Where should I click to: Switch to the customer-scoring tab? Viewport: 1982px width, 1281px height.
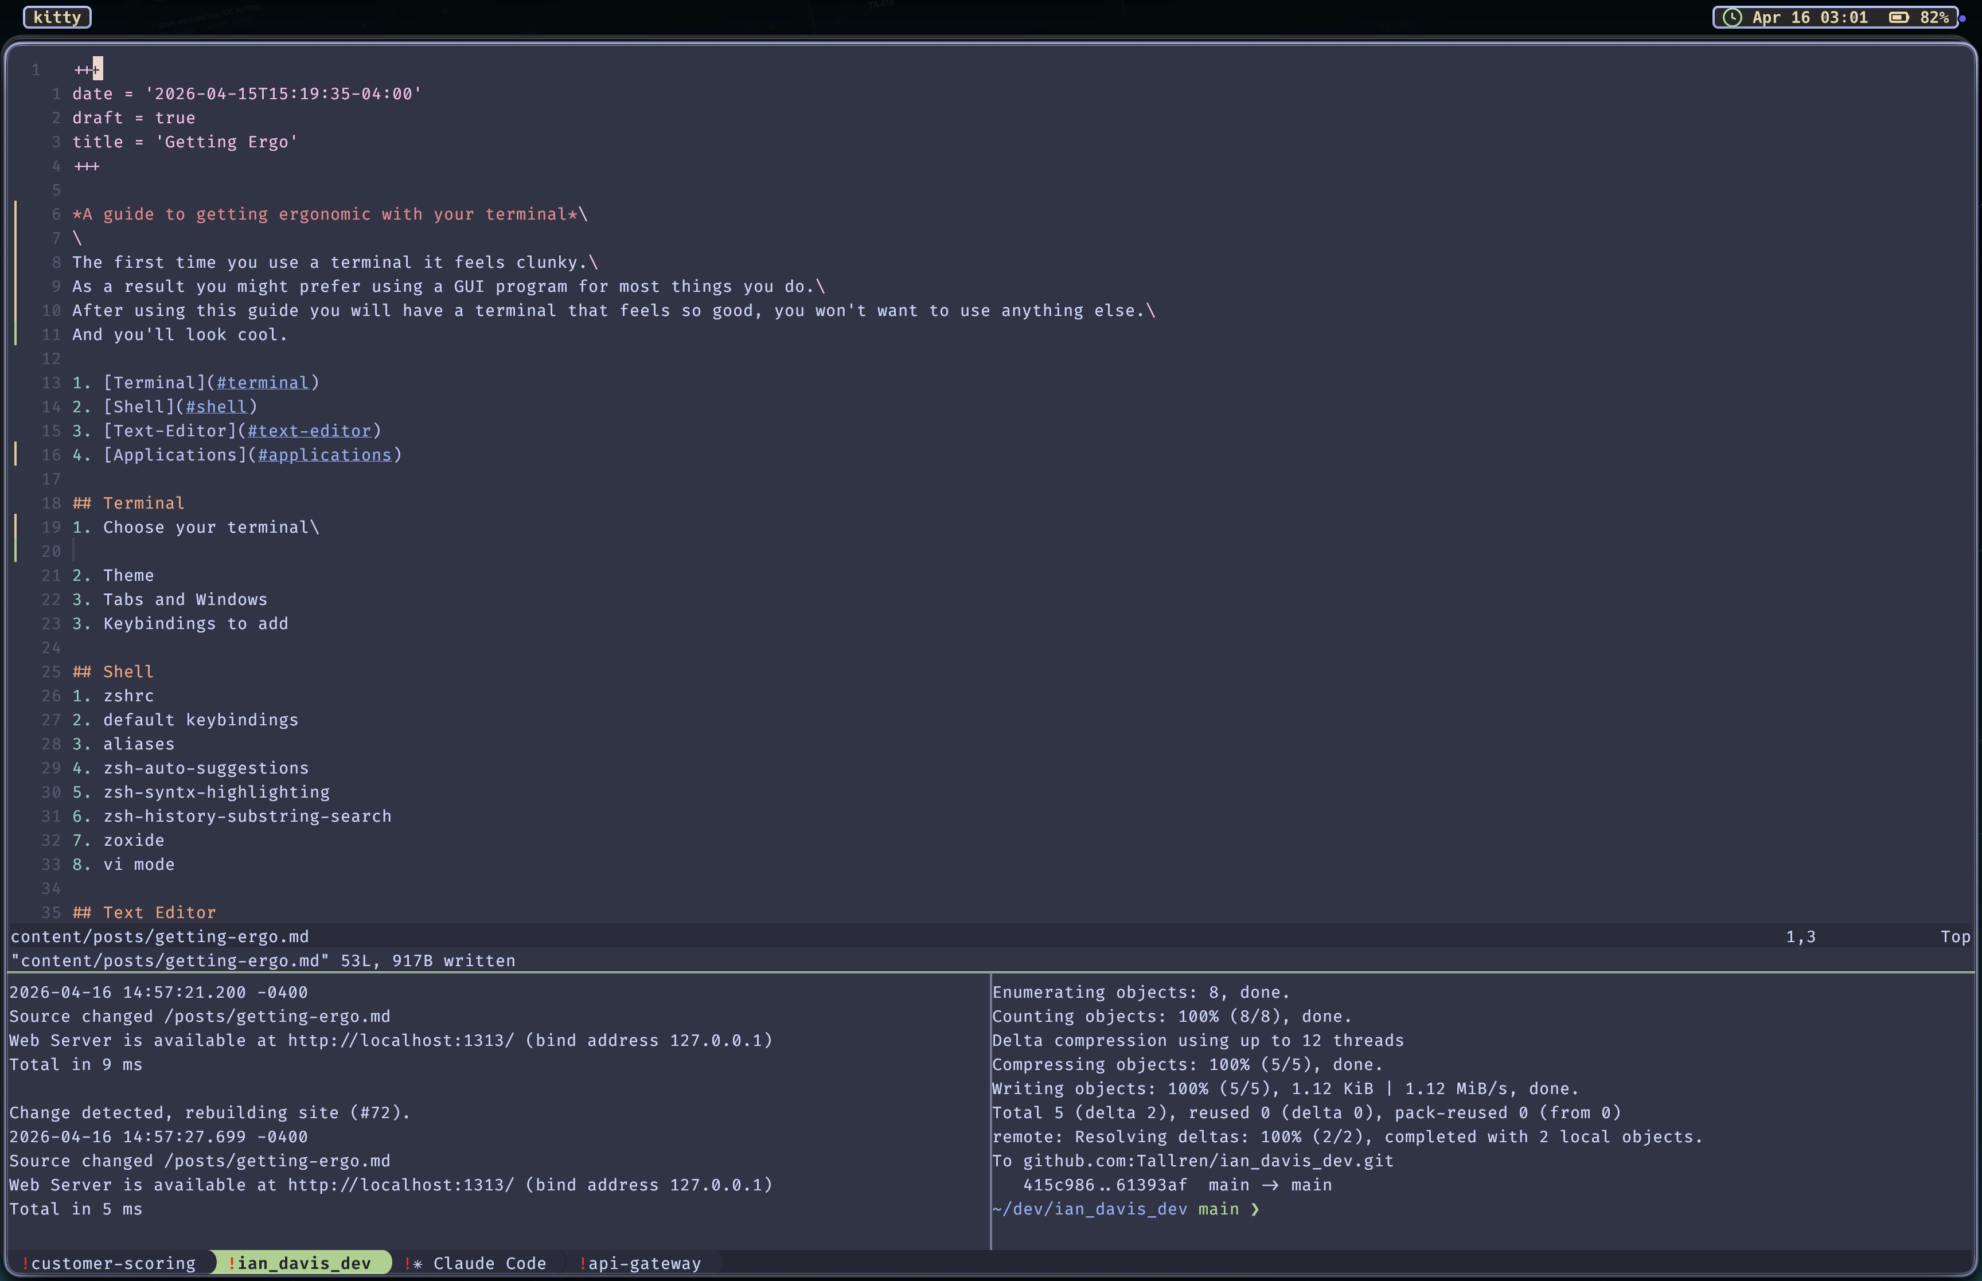coord(108,1264)
